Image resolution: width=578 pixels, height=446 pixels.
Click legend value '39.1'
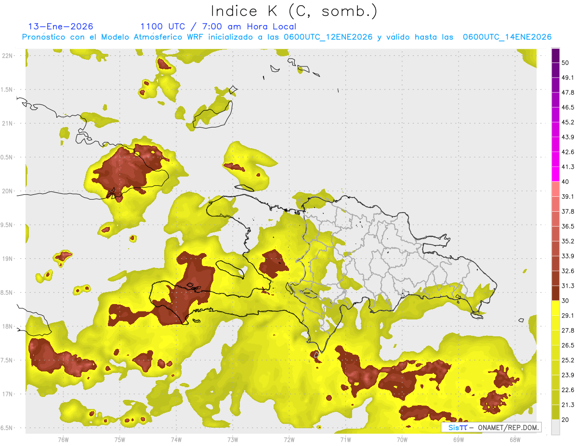(567, 196)
